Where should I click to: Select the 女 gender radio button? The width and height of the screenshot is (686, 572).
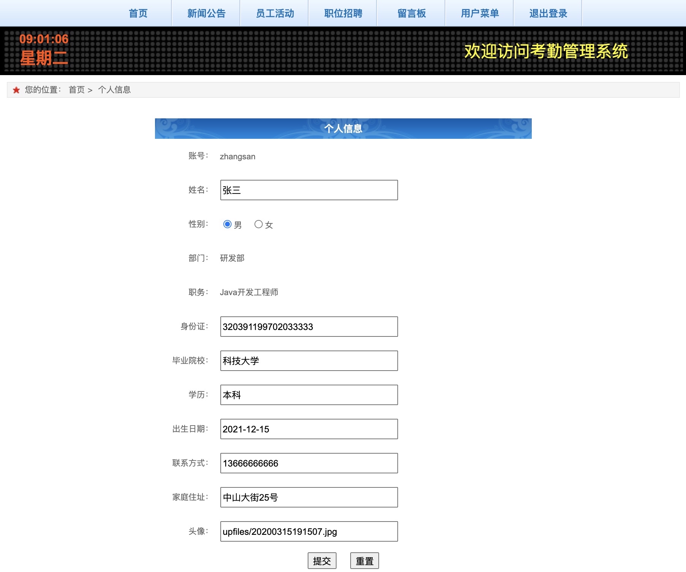coord(259,224)
